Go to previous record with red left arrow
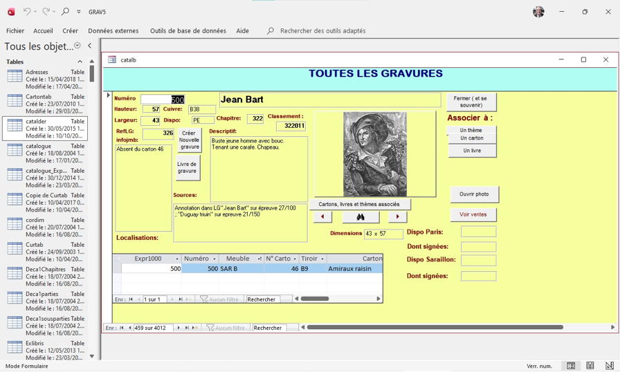620x372 pixels. [322, 216]
